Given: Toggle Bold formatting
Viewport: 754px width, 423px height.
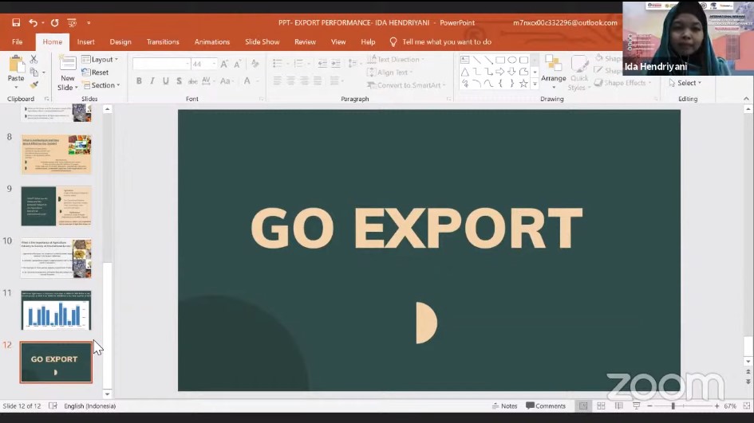Looking at the screenshot, I should [139, 81].
